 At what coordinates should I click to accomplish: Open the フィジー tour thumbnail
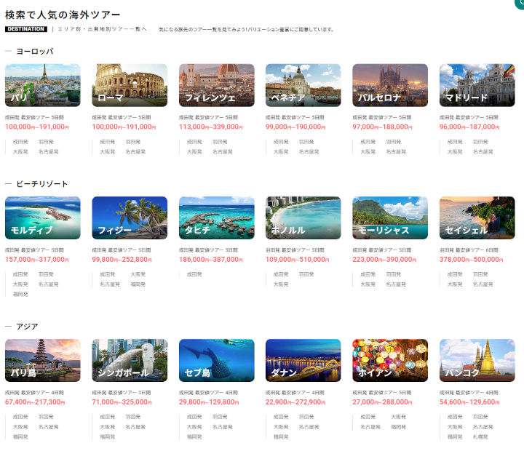coord(130,217)
